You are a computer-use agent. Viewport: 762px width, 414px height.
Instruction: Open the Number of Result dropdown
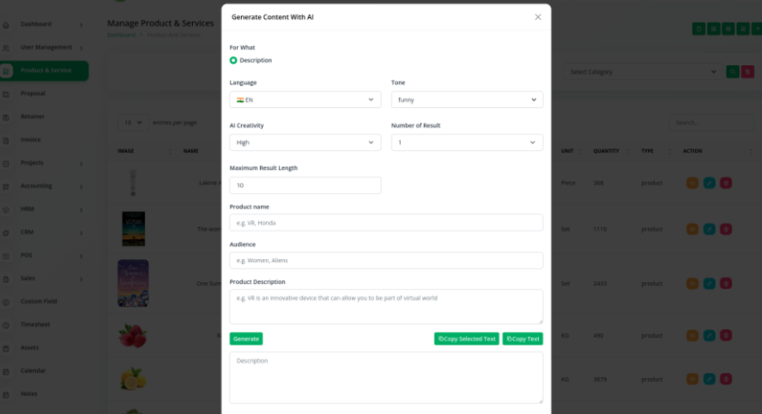pyautogui.click(x=467, y=142)
